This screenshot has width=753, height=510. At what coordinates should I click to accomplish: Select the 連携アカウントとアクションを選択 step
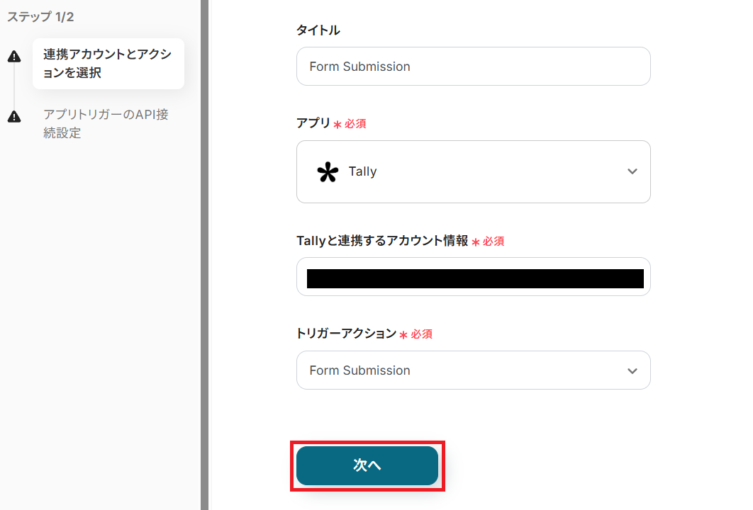pos(108,64)
